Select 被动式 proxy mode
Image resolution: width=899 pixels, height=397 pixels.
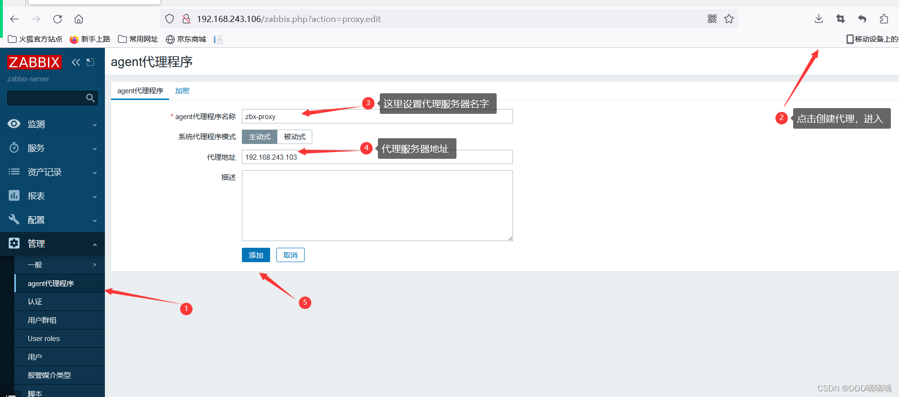[x=295, y=137]
